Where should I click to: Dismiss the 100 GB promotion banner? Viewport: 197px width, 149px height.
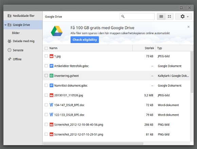tap(189, 27)
